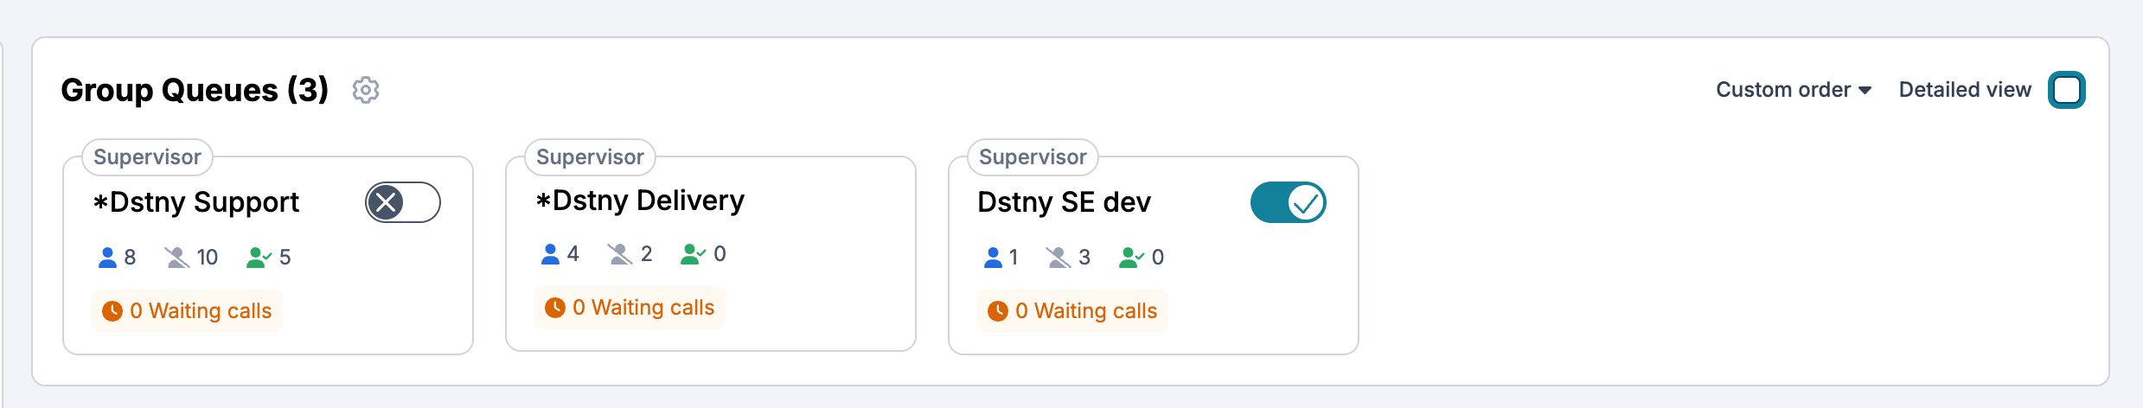
Task: Open Dstny SE dev waiting calls badge
Action: click(1073, 311)
